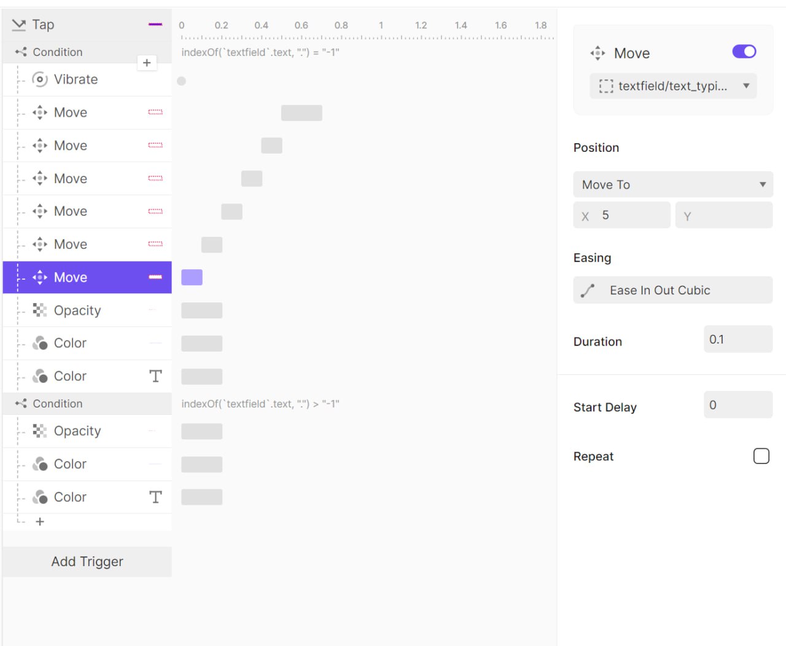Screen dimensions: 786x646
Task: Select the Vibrate response icon
Action: [40, 79]
